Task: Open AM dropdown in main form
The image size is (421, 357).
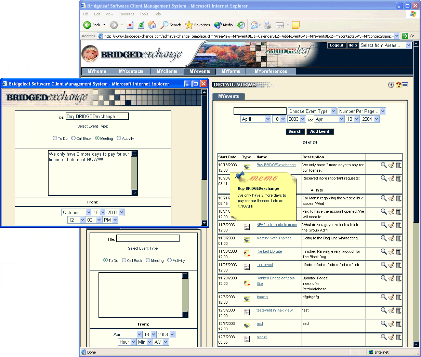Action: pos(160,342)
